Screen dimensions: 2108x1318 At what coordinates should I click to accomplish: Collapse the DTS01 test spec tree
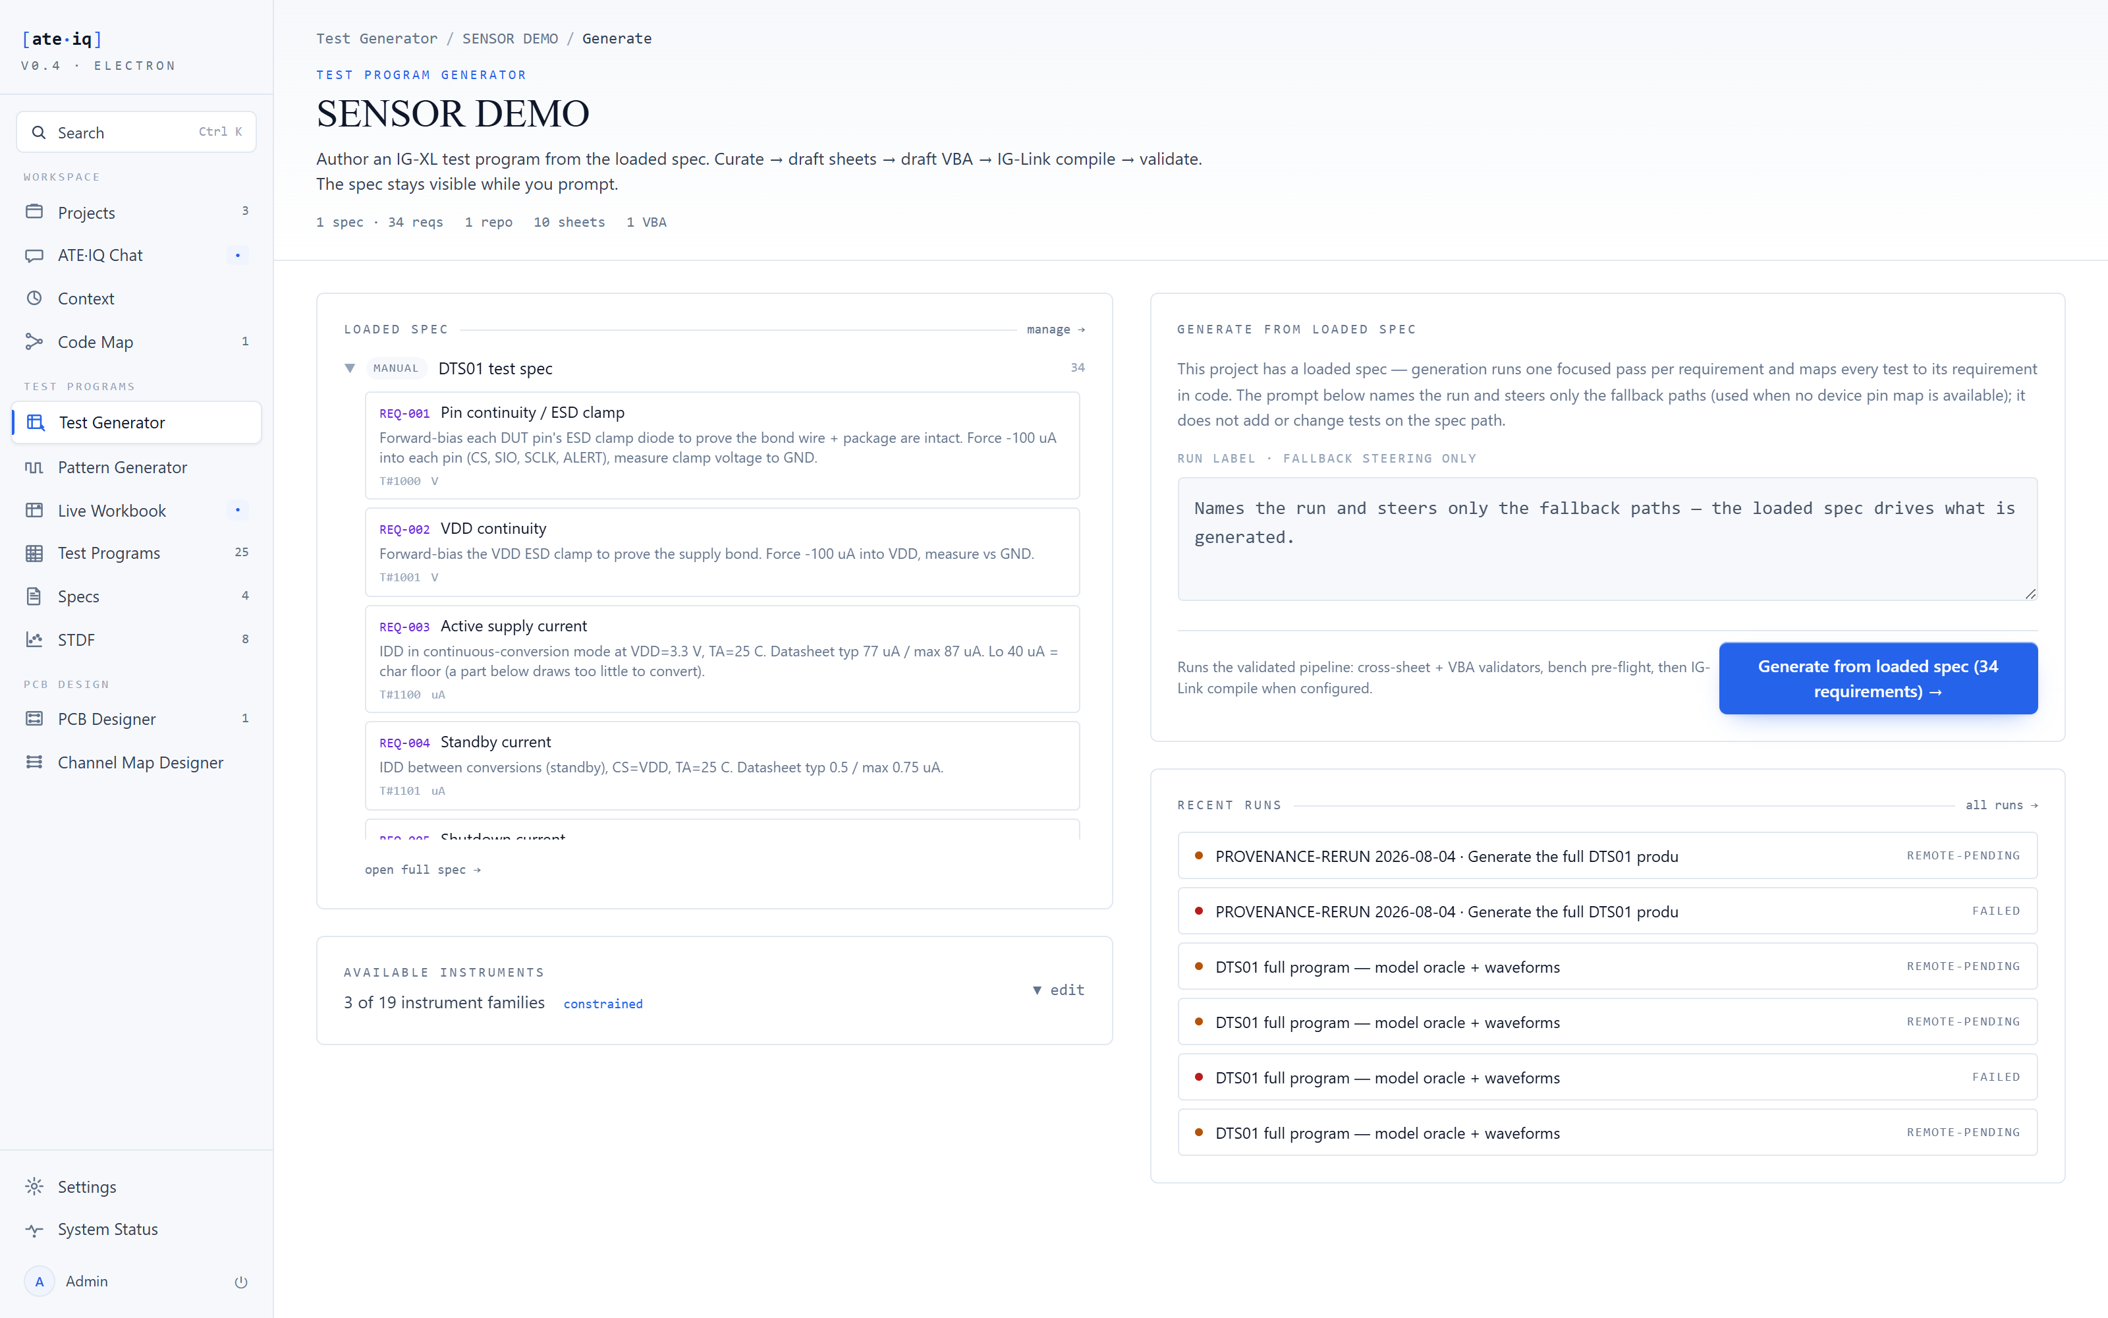pyautogui.click(x=350, y=368)
